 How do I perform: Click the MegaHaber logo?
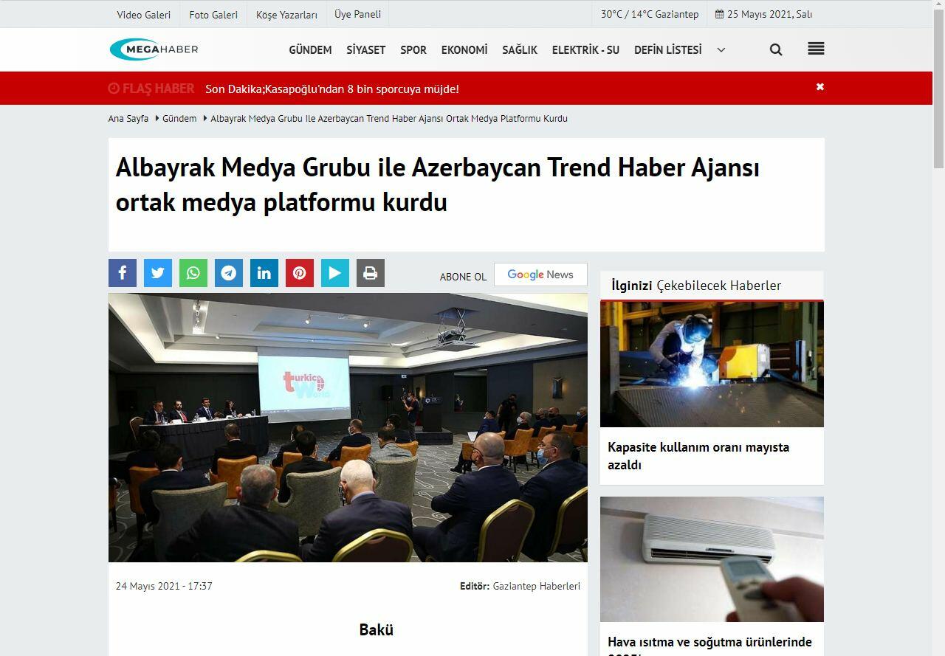pos(154,49)
